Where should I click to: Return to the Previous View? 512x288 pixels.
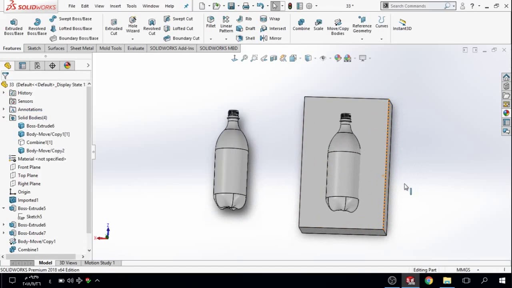[x=264, y=58]
